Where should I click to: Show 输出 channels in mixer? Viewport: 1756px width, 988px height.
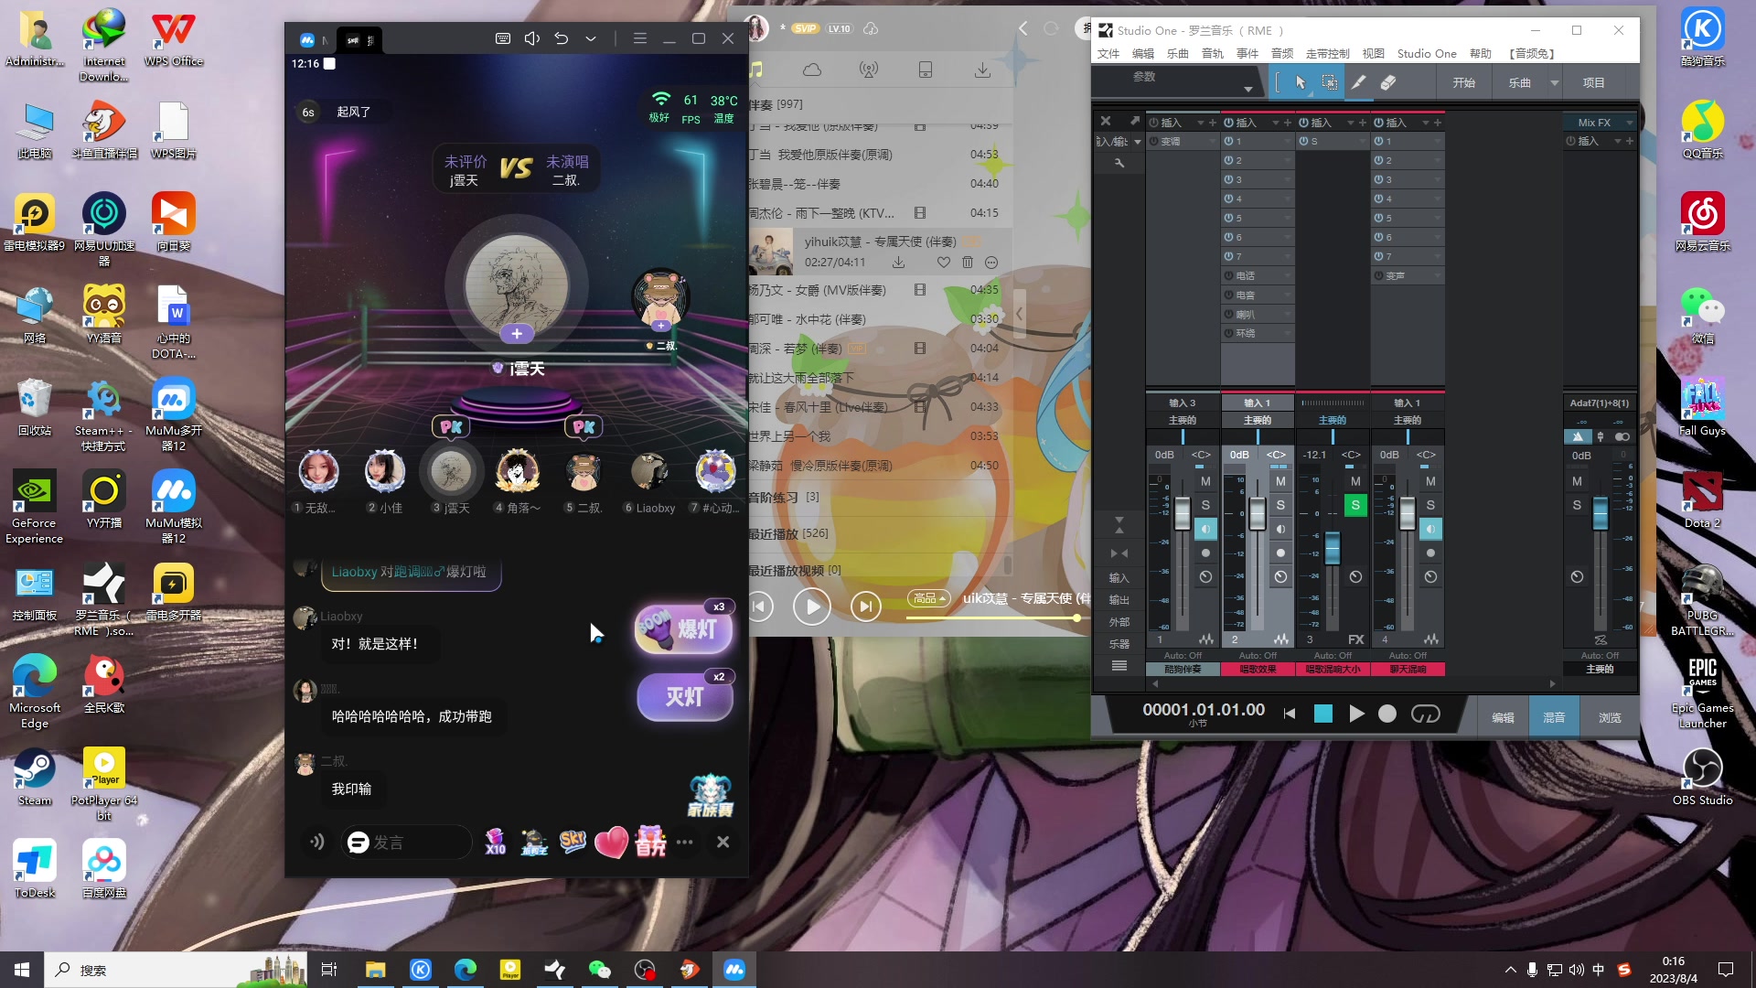pos(1119,600)
